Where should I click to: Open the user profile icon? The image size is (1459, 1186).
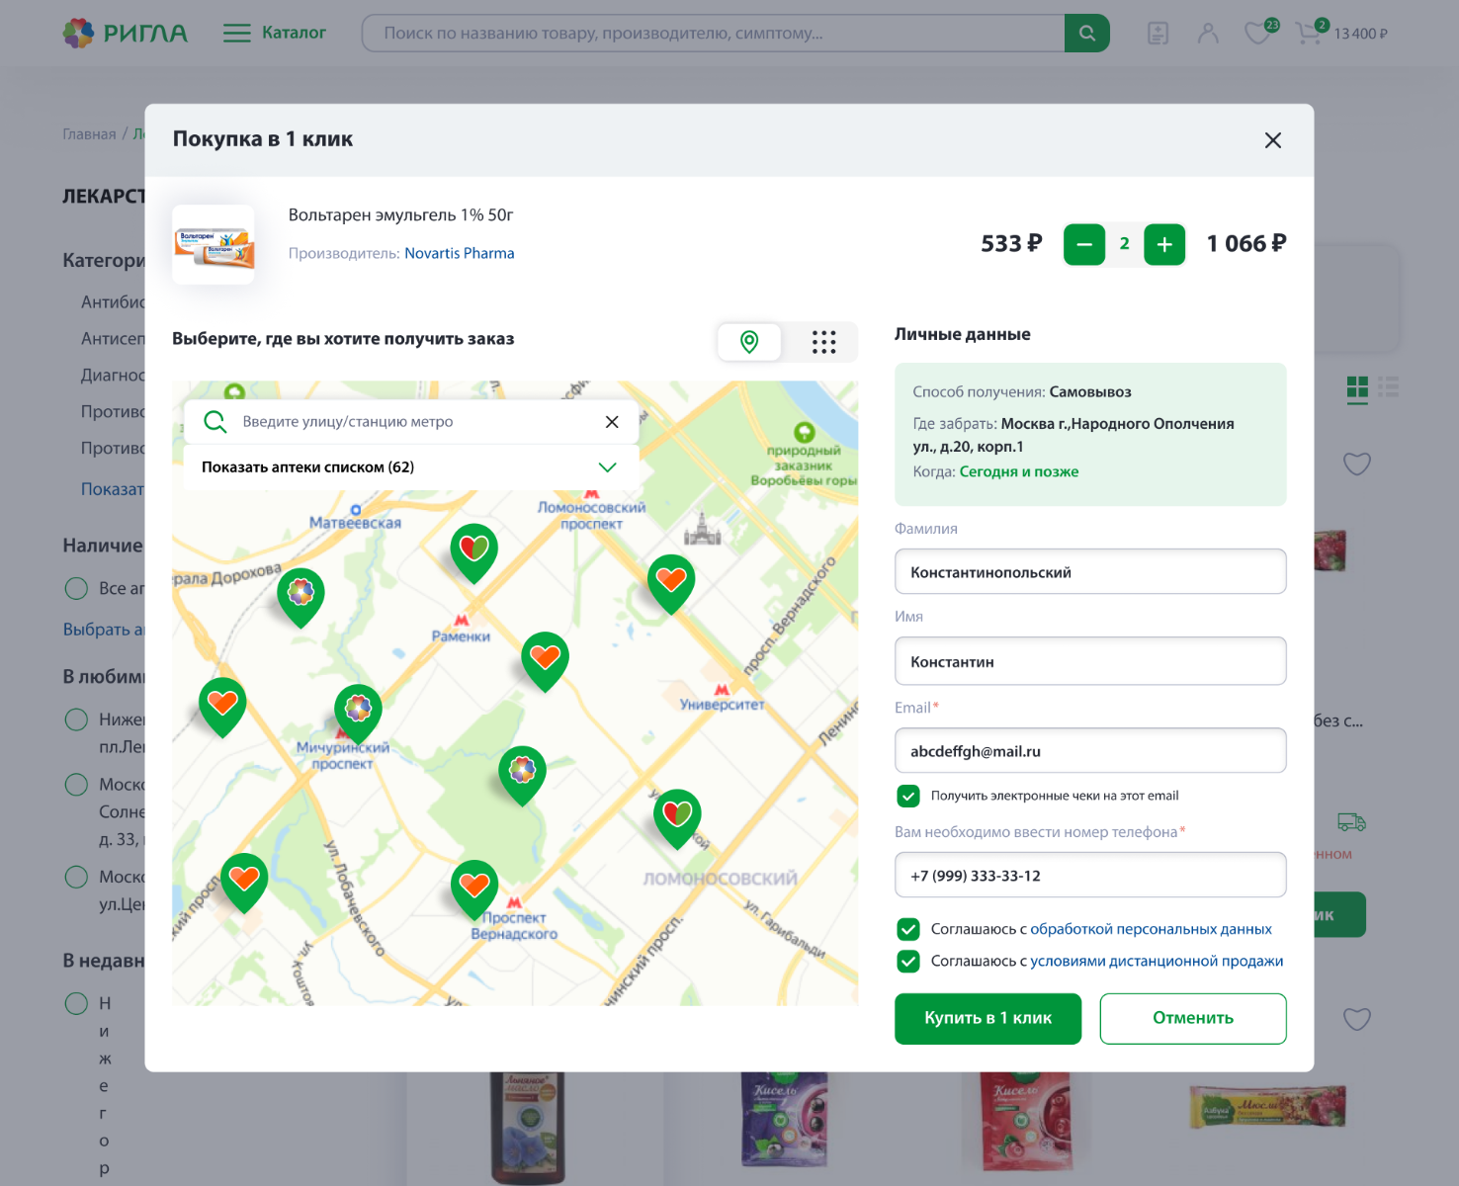pyautogui.click(x=1207, y=34)
